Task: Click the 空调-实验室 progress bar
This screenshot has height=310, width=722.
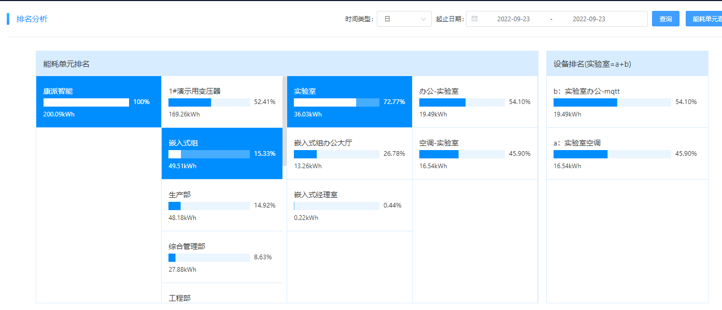Action: pos(461,154)
